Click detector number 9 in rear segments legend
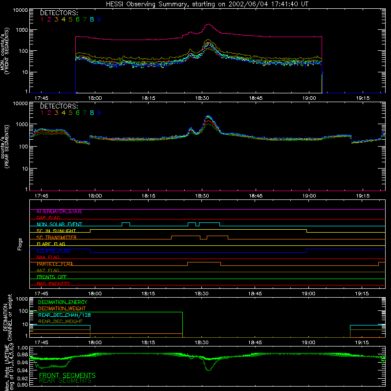Viewport: 391px width, 391px height. (99, 113)
